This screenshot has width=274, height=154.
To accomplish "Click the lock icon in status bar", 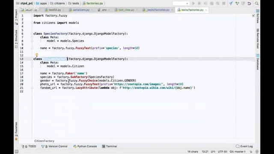I will point(251,152).
